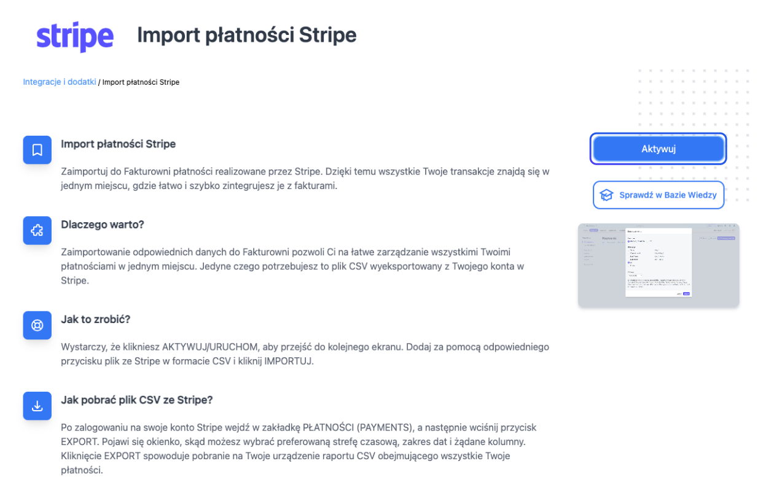Viewport: 766px width, 485px height.
Task: Open Sprawdź w Bazie Wiedzy
Action: [x=658, y=195]
